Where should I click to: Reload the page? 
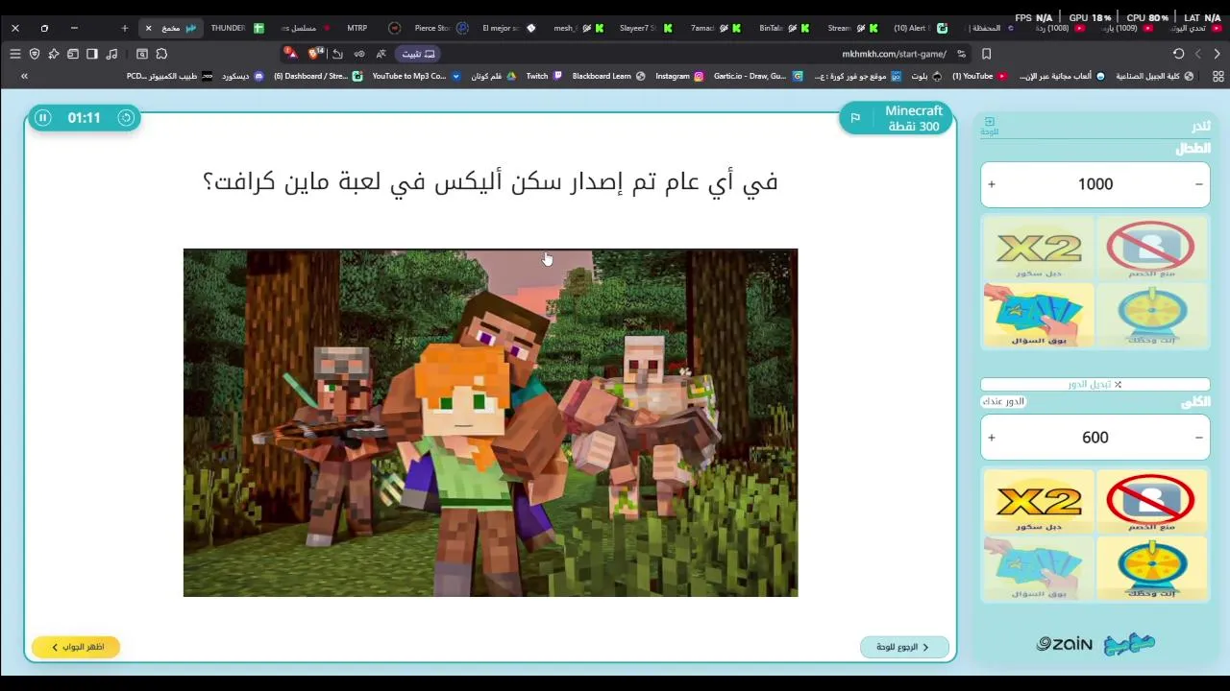(x=1178, y=54)
